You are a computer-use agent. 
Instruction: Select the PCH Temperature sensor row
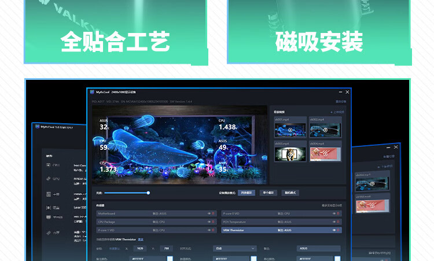coord(281,222)
